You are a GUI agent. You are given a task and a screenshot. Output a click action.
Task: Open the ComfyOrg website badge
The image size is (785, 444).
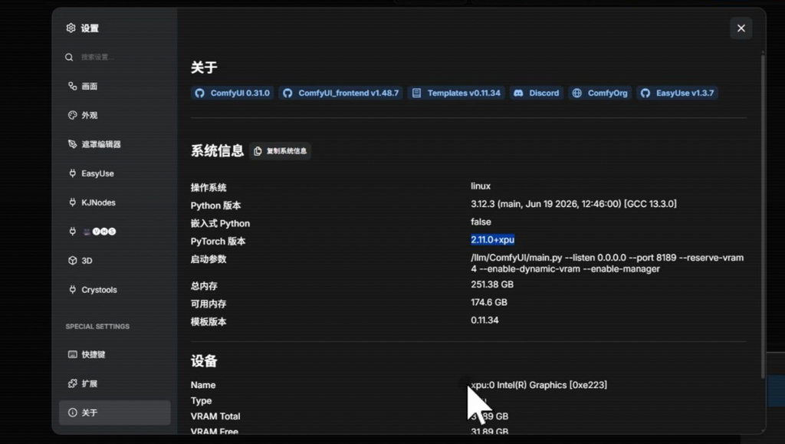[x=599, y=93]
